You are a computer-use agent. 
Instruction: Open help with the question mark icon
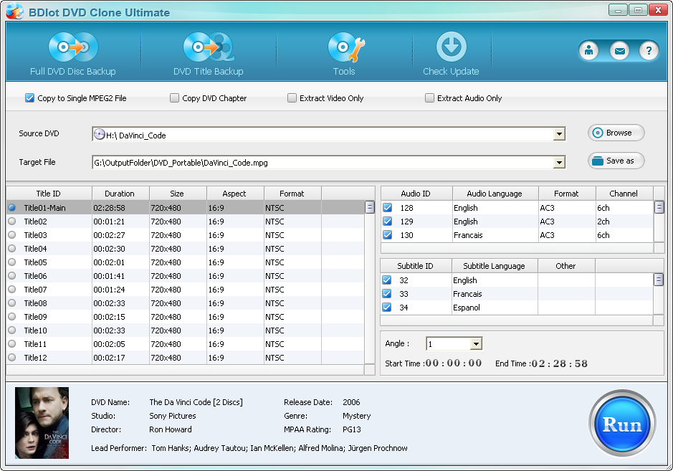point(649,51)
